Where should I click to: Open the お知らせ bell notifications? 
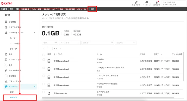(x=157, y=2)
